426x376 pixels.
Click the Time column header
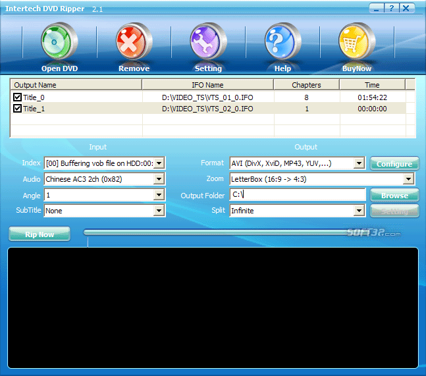click(x=372, y=85)
